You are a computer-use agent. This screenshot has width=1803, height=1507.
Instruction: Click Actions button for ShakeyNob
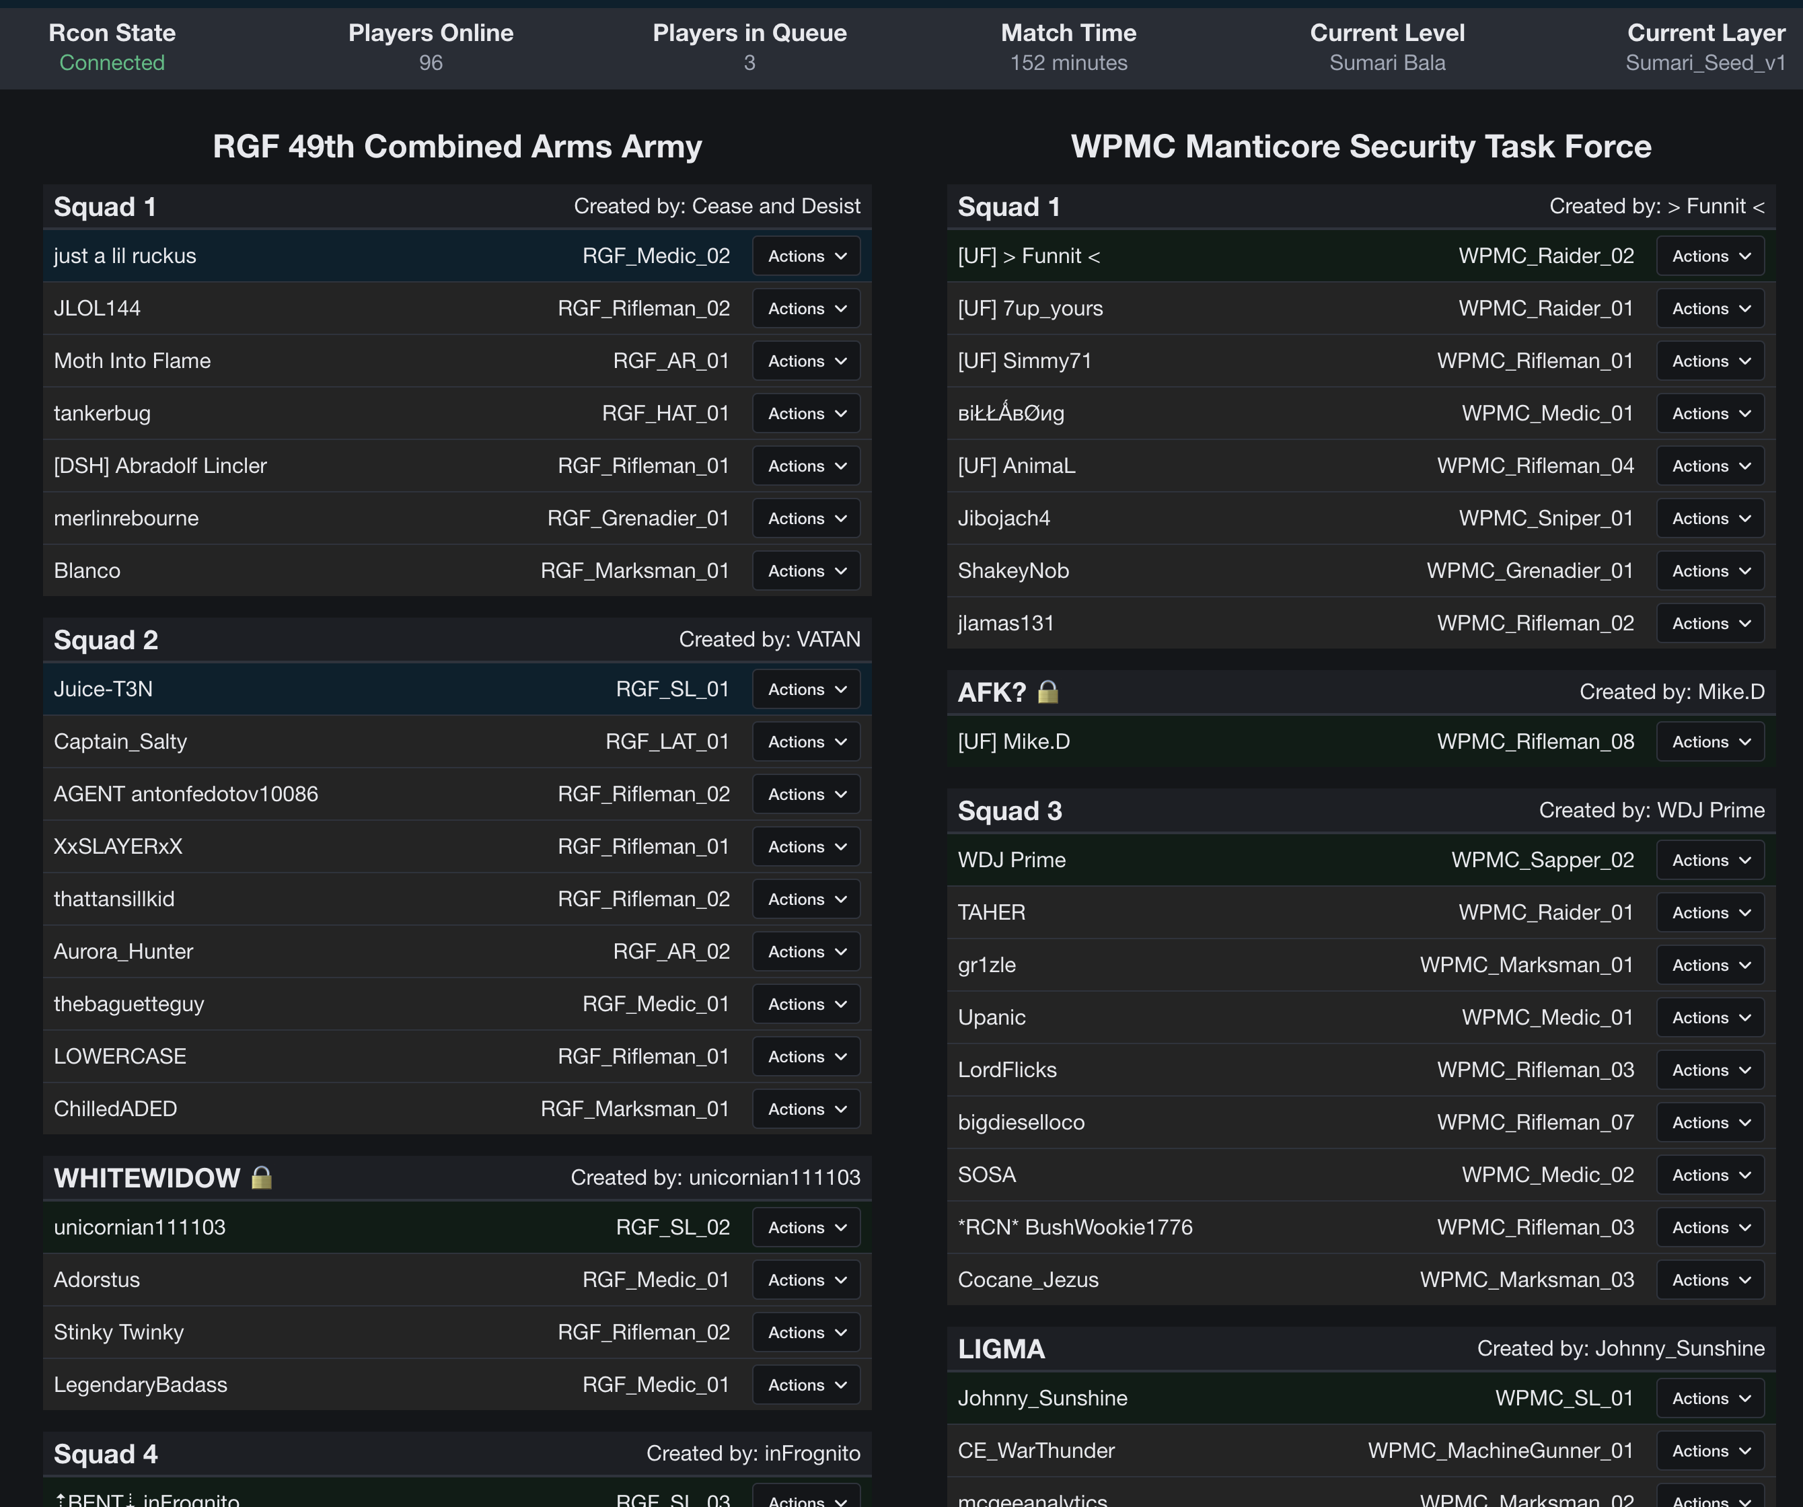pyautogui.click(x=1709, y=570)
